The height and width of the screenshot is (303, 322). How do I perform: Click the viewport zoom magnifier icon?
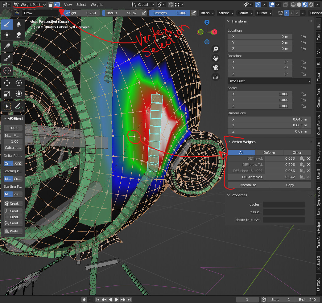coord(215,49)
